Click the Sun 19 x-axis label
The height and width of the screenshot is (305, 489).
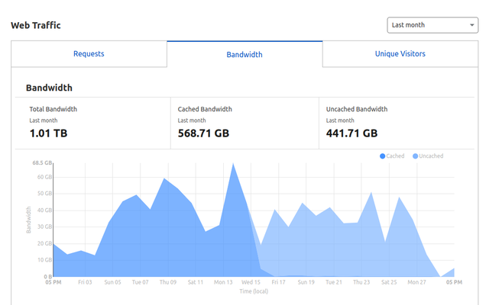pyautogui.click(x=306, y=282)
